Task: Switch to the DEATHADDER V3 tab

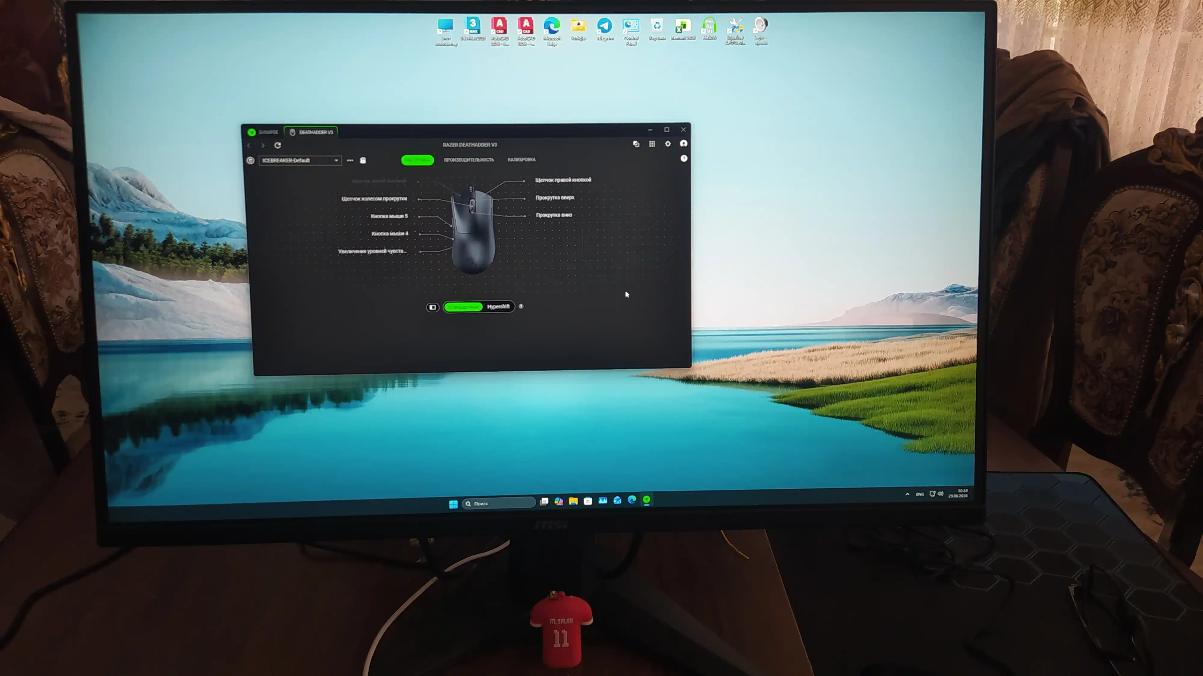Action: tap(311, 132)
